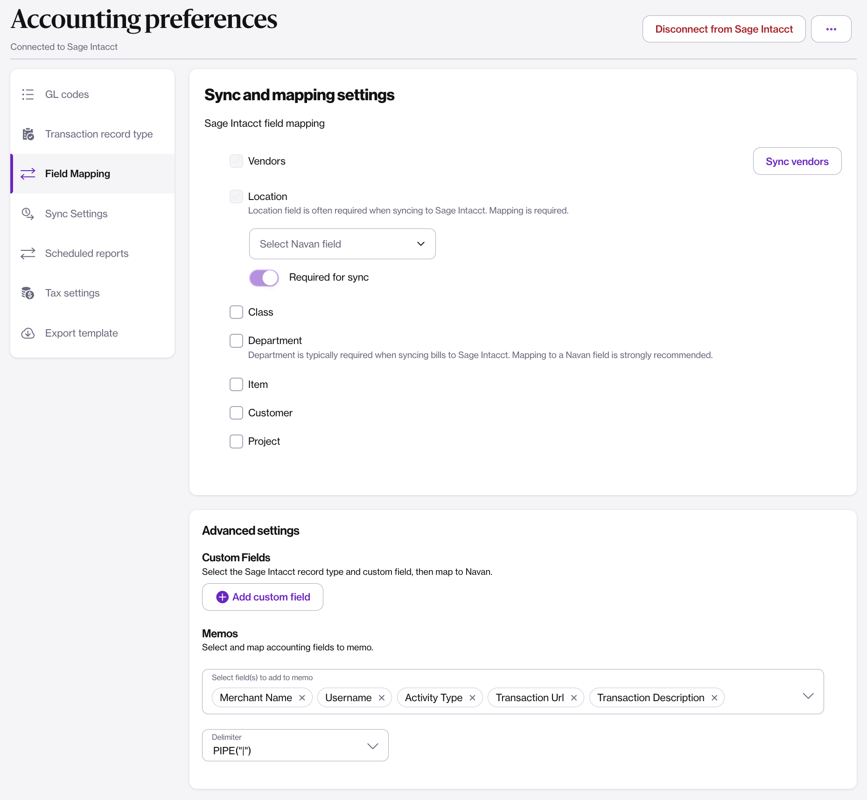Click the plus icon in Add custom field
Viewport: 867px width, 800px height.
tap(223, 597)
